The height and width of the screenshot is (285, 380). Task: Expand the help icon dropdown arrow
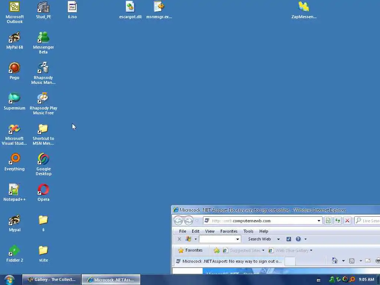(x=306, y=239)
